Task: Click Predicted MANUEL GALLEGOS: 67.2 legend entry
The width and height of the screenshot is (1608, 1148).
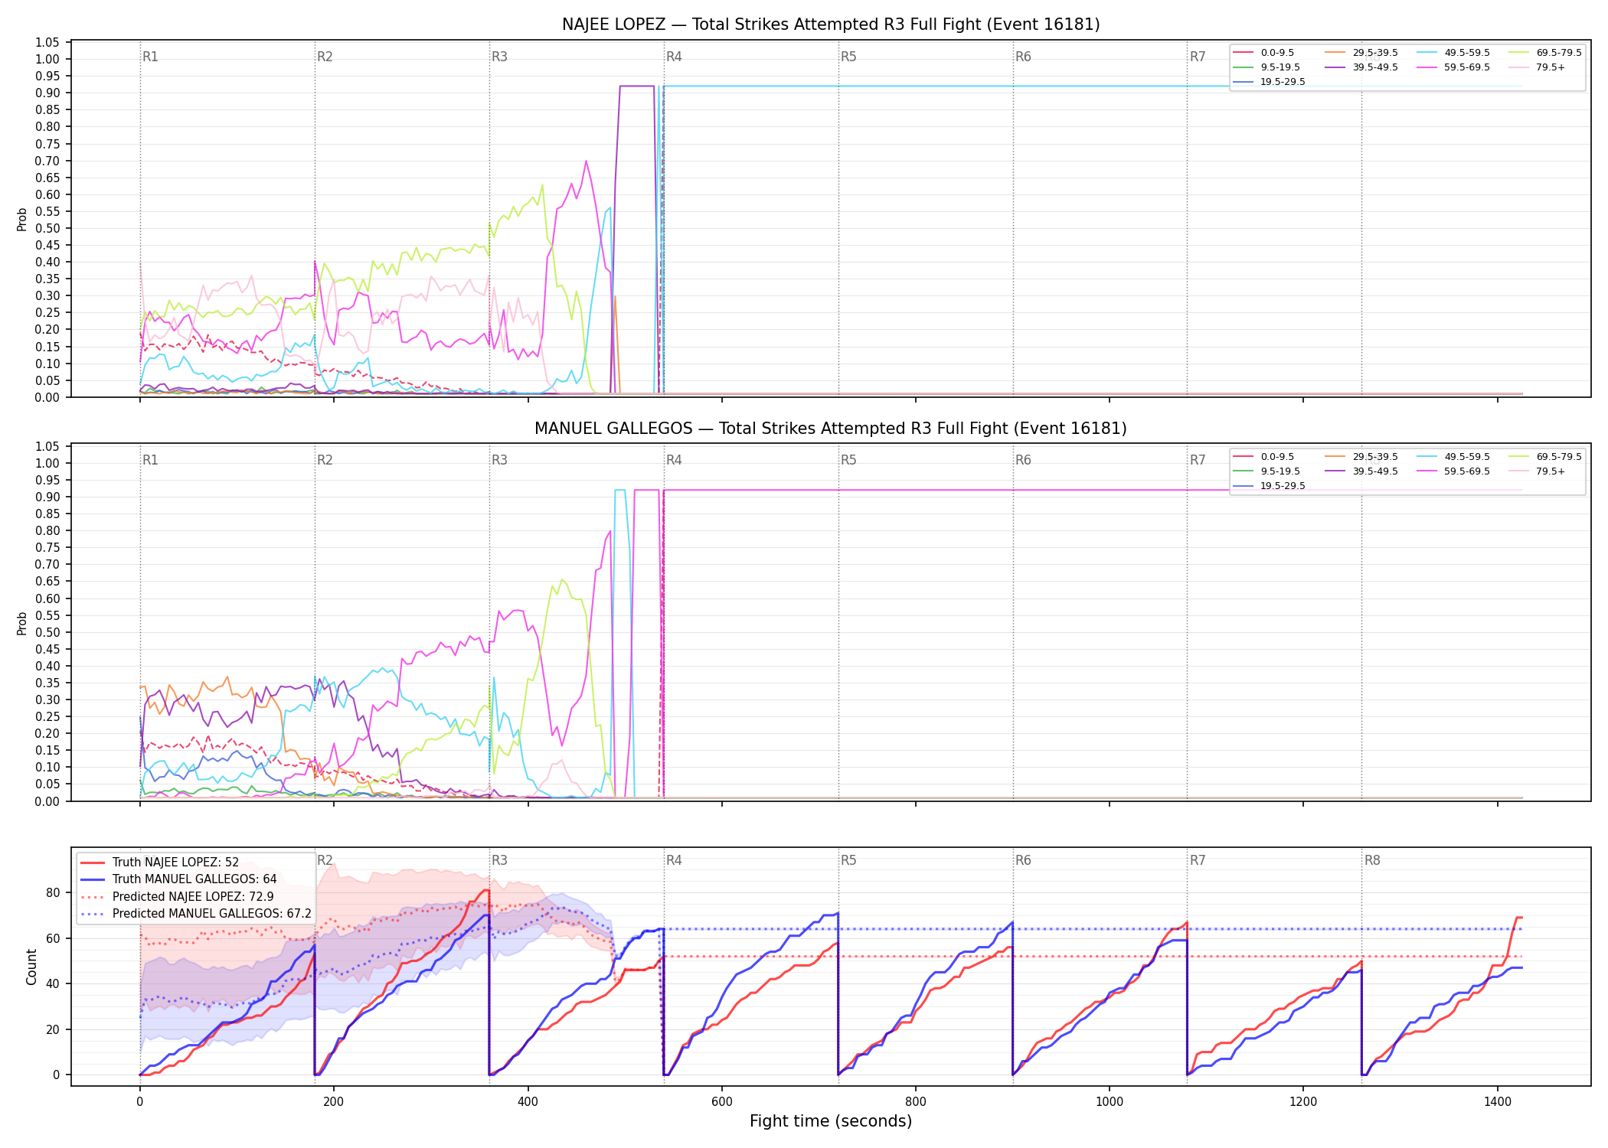Action: (x=196, y=914)
